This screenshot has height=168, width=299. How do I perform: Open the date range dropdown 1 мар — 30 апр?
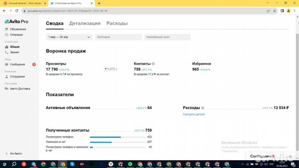(x=69, y=37)
